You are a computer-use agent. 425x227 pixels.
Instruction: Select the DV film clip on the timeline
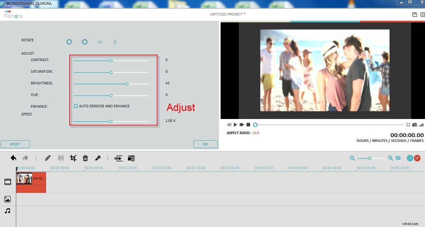(31, 182)
